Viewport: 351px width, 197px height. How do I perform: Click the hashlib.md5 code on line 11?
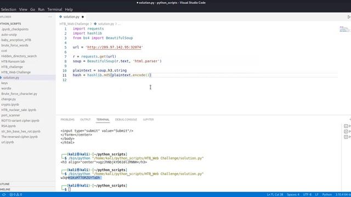[x=99, y=75]
